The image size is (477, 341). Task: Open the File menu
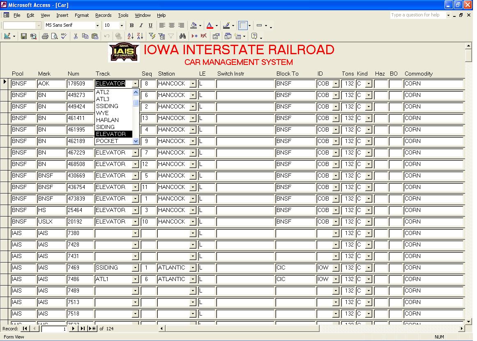(17, 15)
